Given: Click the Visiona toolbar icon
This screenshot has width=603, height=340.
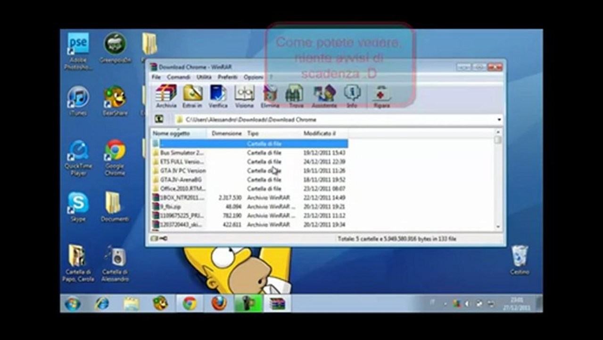Looking at the screenshot, I should pos(244,96).
